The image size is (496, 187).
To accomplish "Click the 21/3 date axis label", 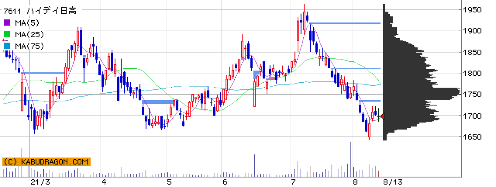I will click(x=40, y=182).
